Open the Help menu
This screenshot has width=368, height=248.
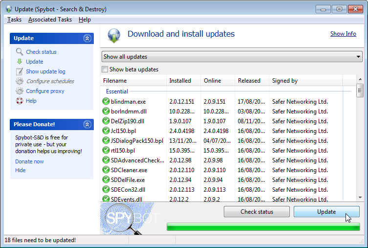pyautogui.click(x=85, y=20)
